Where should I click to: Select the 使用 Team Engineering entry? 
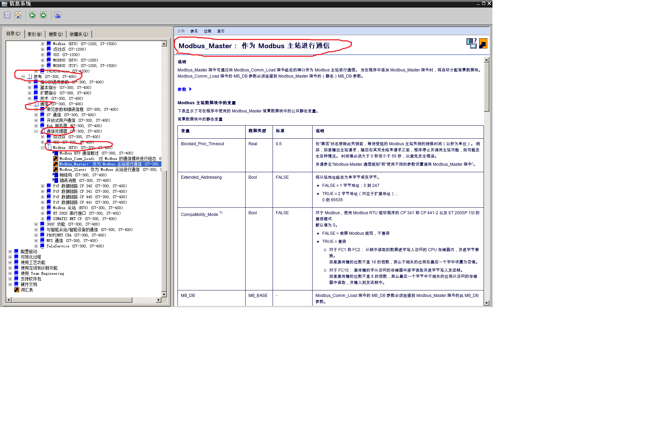42,273
